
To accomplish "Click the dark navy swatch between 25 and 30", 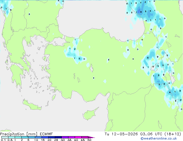I will point(58,137).
